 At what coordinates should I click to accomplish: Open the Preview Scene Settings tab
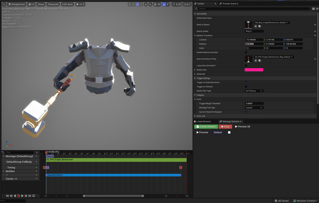pos(230,4)
